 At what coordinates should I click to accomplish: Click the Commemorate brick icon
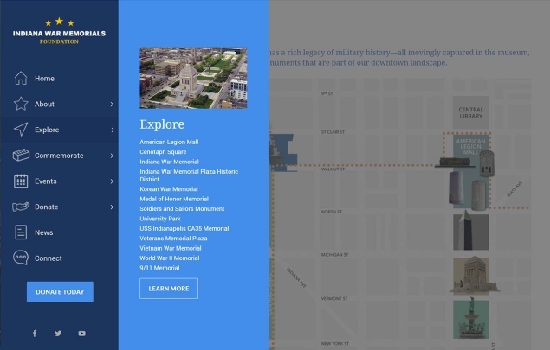(21, 155)
